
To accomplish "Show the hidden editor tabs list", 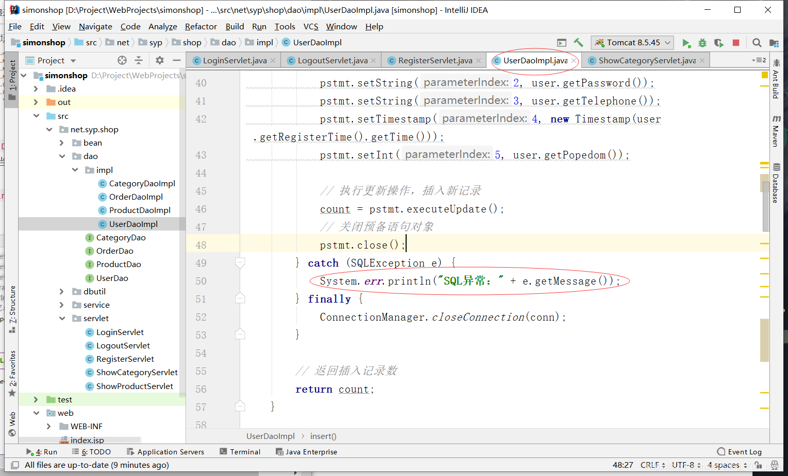I will tap(759, 60).
